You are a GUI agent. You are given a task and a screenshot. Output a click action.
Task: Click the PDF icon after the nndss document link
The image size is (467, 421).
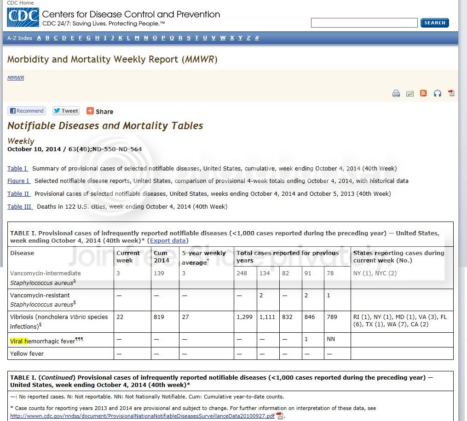click(x=280, y=415)
